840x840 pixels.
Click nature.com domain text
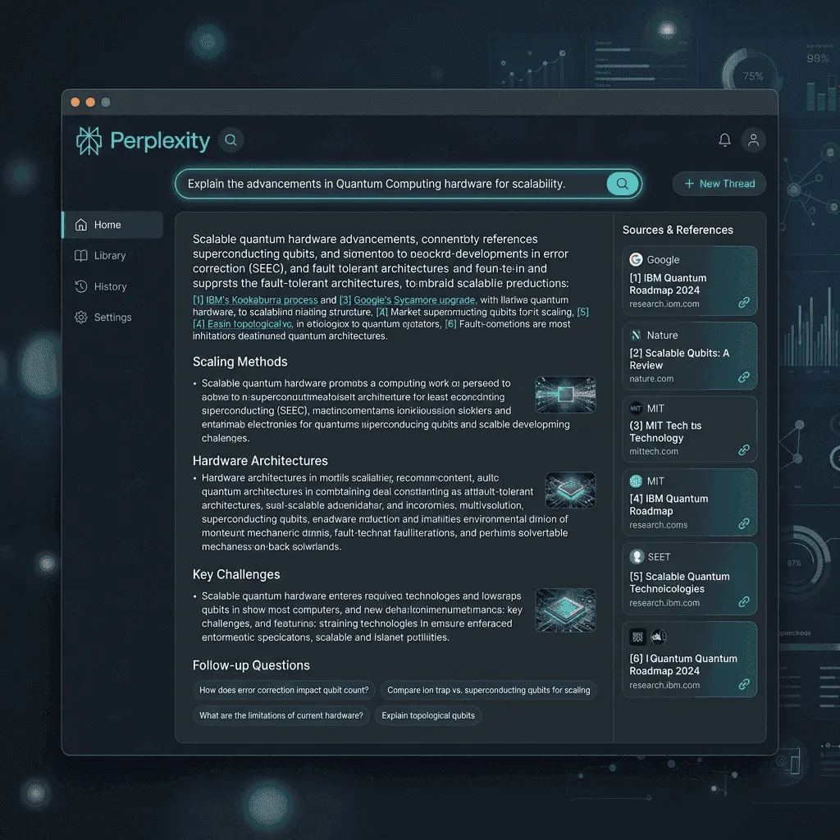point(651,379)
